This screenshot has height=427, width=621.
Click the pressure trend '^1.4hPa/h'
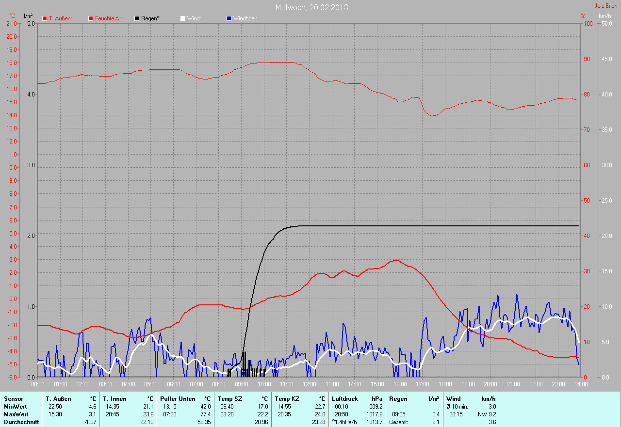coord(344,422)
